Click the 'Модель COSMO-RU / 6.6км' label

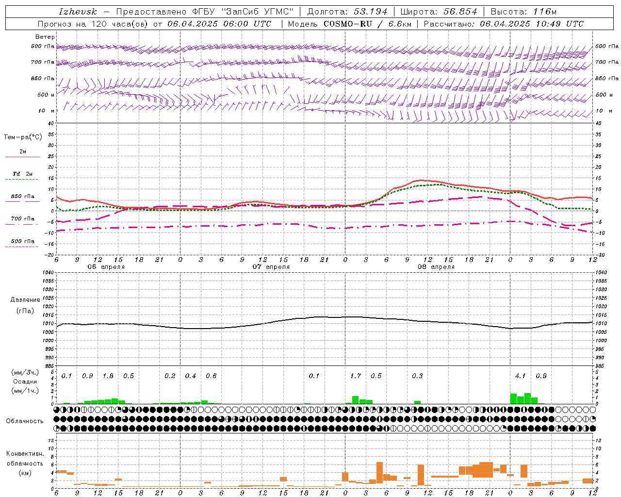[x=349, y=24]
